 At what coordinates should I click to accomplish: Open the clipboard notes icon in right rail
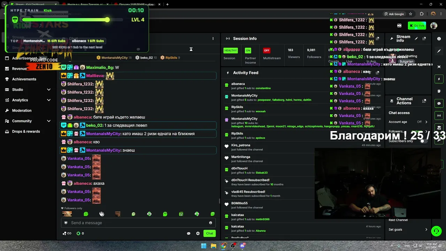click(439, 91)
